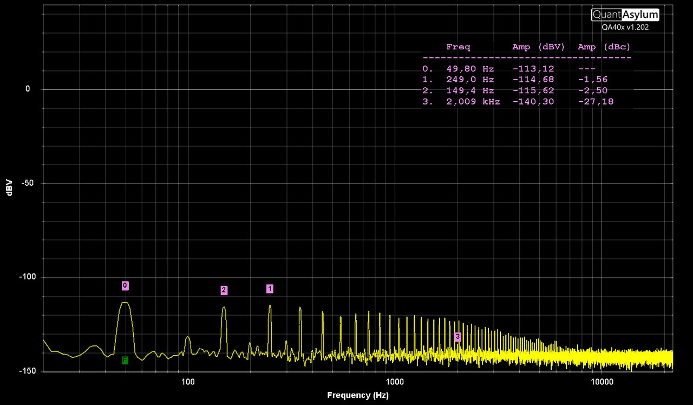Click the green F fundamental marker
The width and height of the screenshot is (693, 405).
point(125,360)
